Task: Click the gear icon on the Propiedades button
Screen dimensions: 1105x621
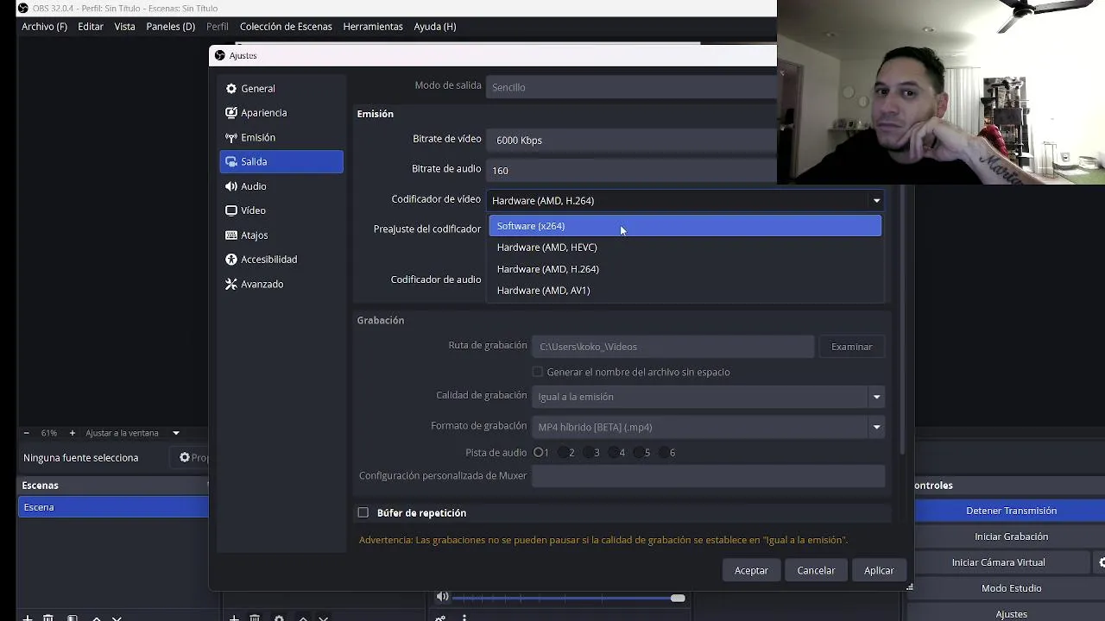Action: point(185,457)
